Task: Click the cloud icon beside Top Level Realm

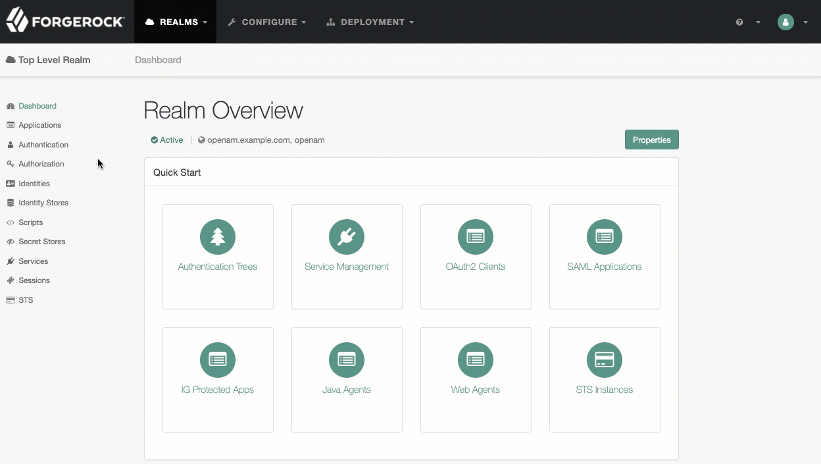Action: pos(11,60)
